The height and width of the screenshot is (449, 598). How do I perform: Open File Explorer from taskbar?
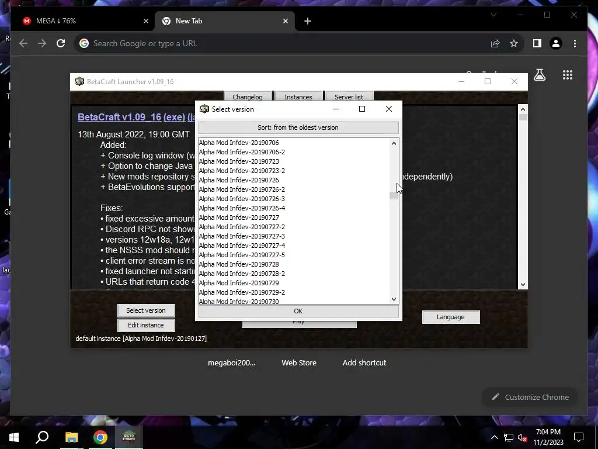pos(71,437)
